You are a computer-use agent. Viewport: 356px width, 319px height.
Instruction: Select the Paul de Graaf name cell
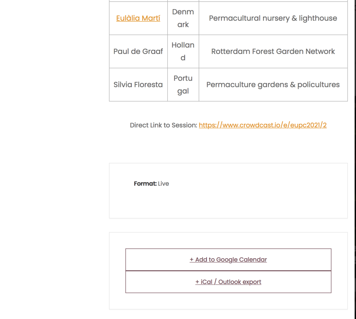pyautogui.click(x=138, y=51)
